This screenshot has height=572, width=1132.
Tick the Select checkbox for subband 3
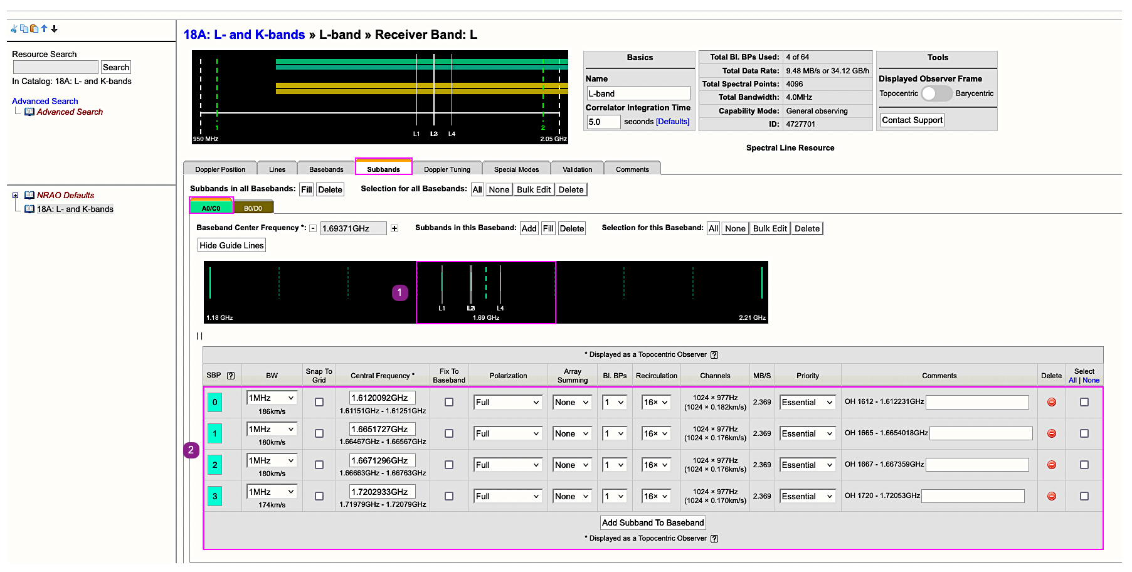(x=1084, y=496)
